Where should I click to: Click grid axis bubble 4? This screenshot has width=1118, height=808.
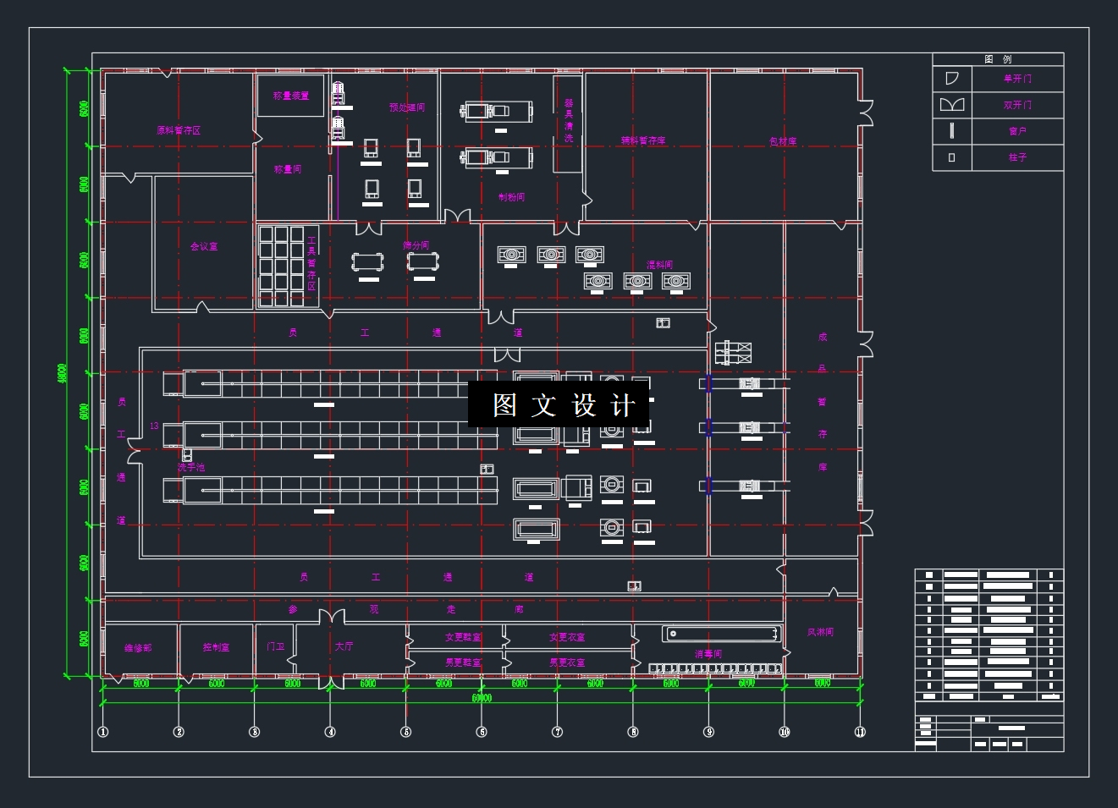330,732
